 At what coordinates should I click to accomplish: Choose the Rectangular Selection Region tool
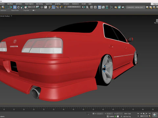[x=7, y=7]
